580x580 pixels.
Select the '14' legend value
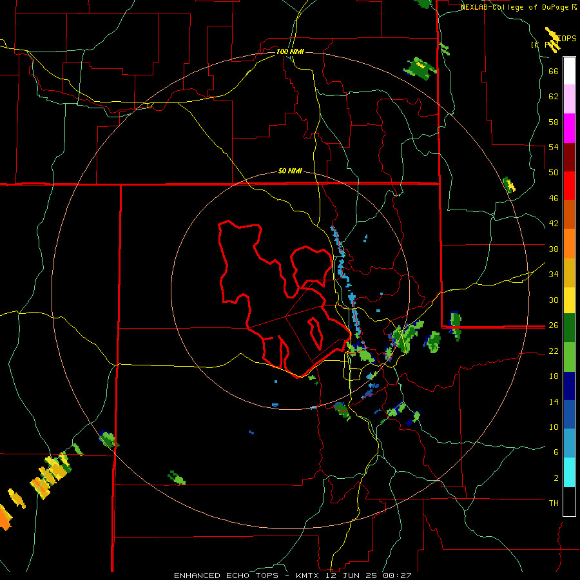[554, 401]
